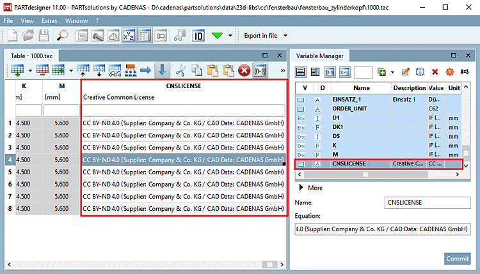
Task: Save using the floppy disk icon
Action: (44, 35)
